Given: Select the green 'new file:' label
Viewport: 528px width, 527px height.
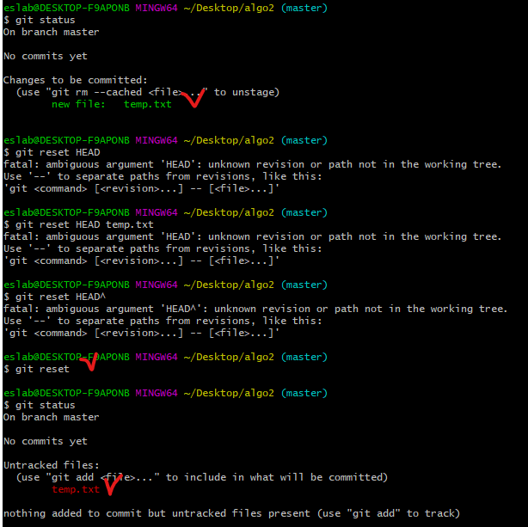Looking at the screenshot, I should [x=78, y=104].
